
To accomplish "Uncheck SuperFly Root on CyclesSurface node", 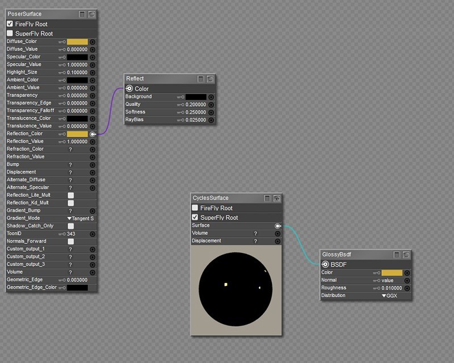I will 195,217.
